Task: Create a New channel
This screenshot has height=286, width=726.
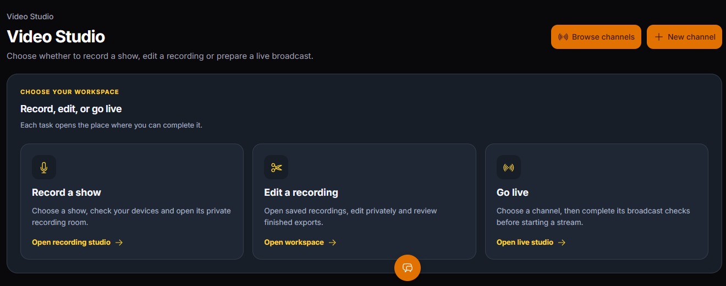Action: [x=684, y=37]
